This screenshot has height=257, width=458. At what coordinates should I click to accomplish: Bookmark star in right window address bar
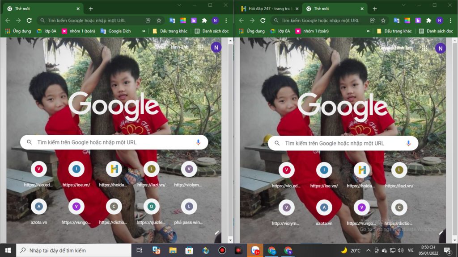pos(383,21)
